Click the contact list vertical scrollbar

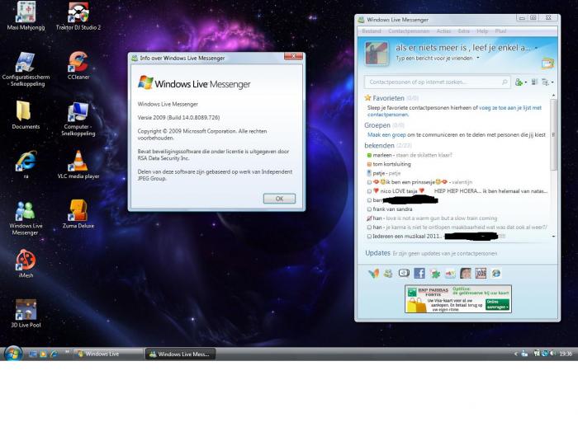[553, 134]
